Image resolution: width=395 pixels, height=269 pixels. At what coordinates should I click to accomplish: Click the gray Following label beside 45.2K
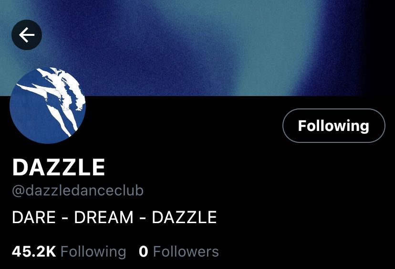click(93, 252)
